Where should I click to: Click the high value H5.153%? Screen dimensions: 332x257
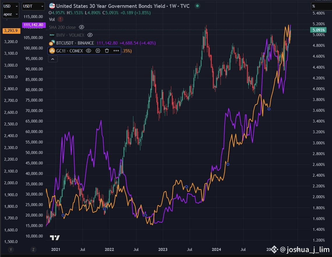tap(75, 13)
